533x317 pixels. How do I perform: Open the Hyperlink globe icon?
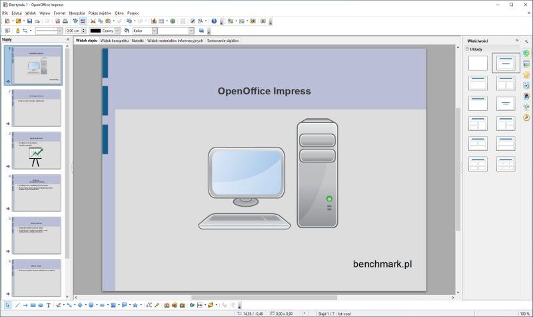173,21
